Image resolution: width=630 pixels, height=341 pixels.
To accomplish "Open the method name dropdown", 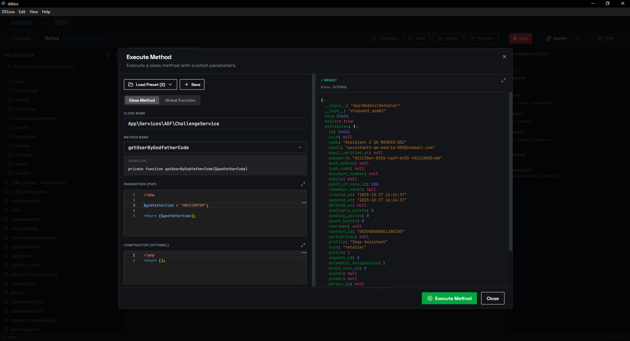I will coord(299,148).
